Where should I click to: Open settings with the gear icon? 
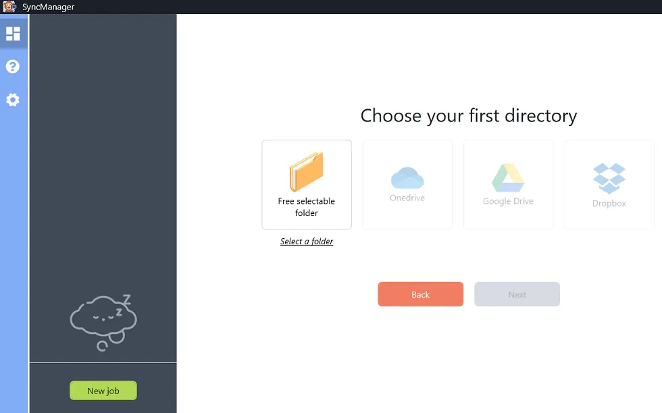13,100
